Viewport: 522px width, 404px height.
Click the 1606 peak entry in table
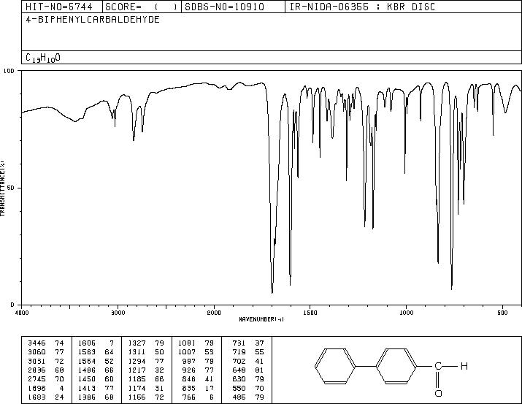coord(96,343)
